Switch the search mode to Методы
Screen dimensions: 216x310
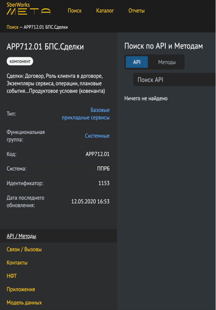(x=167, y=62)
